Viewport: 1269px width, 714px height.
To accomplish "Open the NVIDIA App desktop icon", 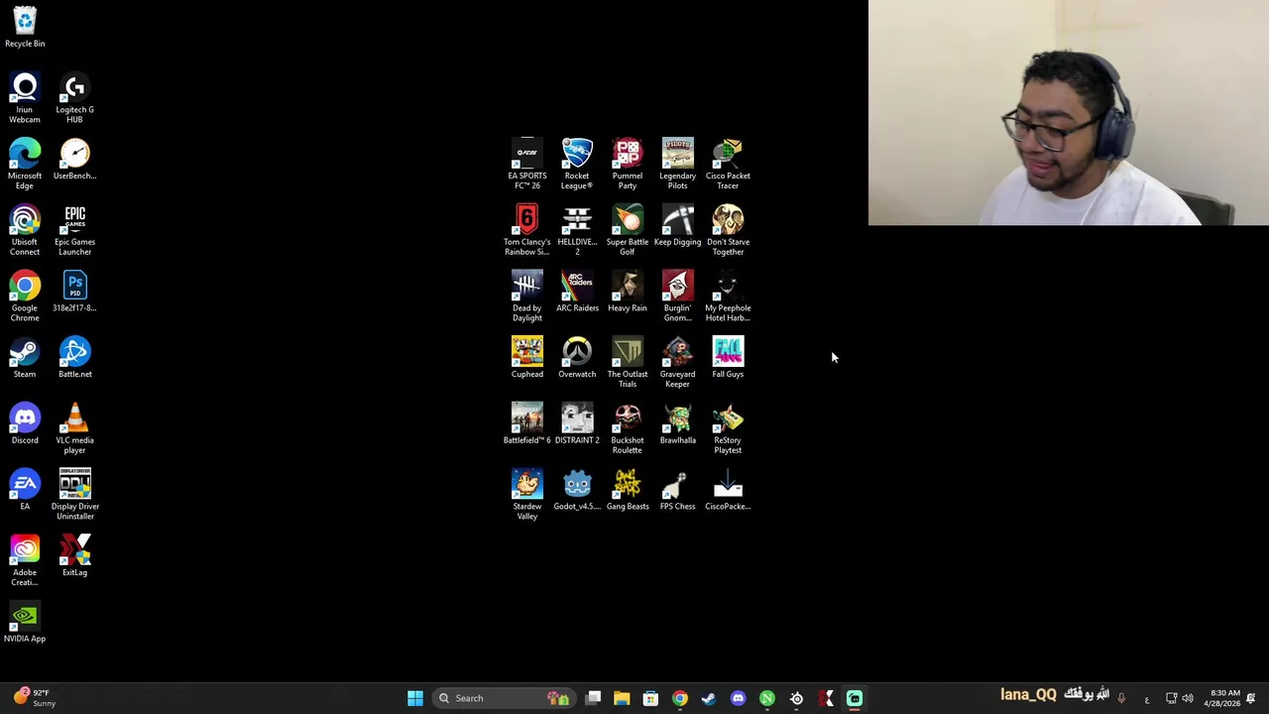I will 25,623.
